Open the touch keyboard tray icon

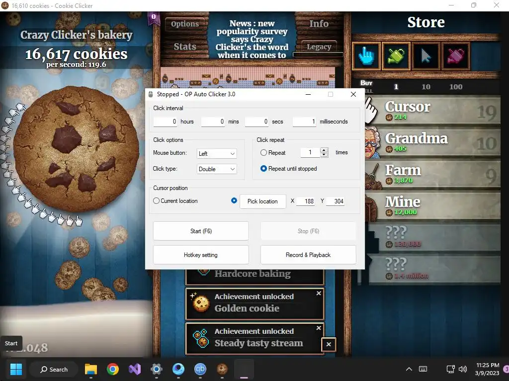(x=423, y=369)
